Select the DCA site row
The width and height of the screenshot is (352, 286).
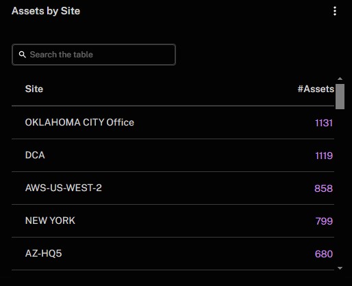(173, 155)
